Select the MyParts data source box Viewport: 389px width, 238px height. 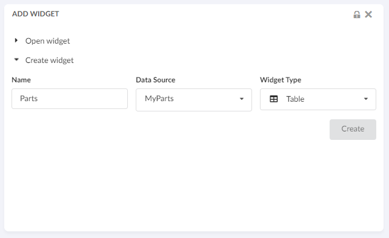tap(194, 100)
